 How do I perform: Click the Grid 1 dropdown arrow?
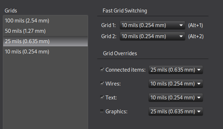click(x=181, y=25)
